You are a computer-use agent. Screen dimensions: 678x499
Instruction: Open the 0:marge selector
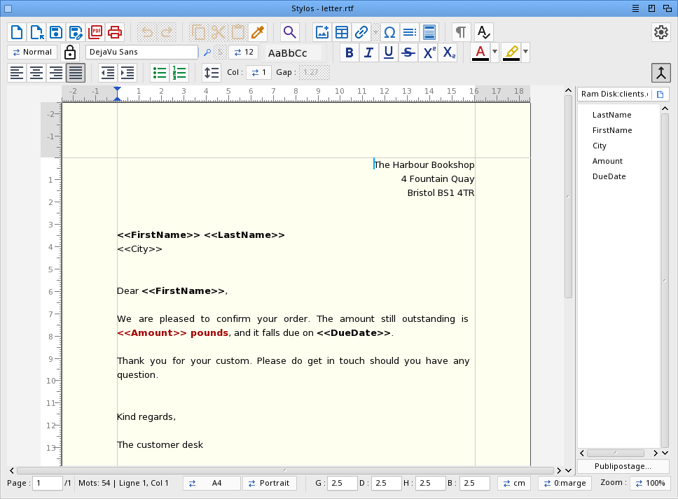(x=565, y=483)
